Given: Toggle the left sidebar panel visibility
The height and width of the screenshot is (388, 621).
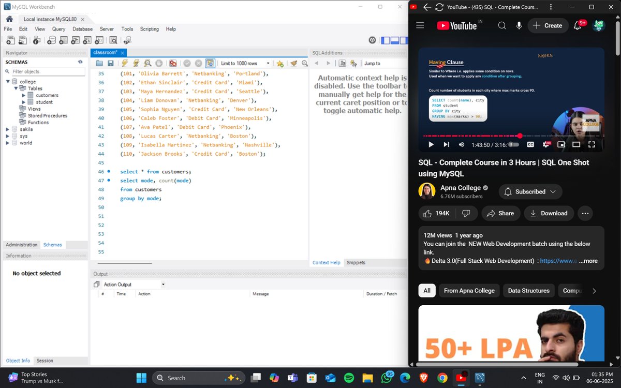Looking at the screenshot, I should (x=385, y=40).
